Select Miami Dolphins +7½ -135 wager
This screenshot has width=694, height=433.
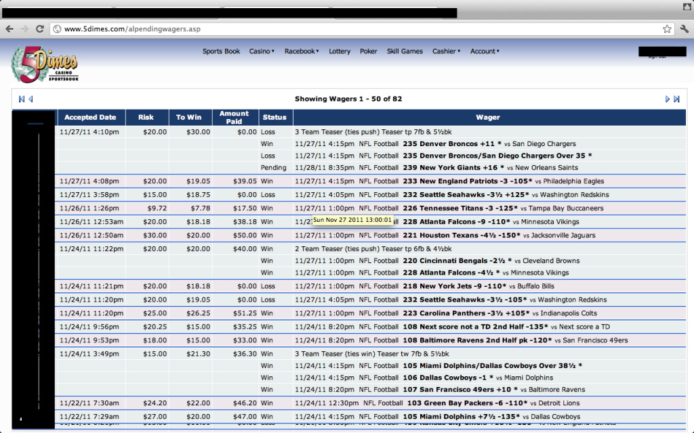[x=437, y=417]
